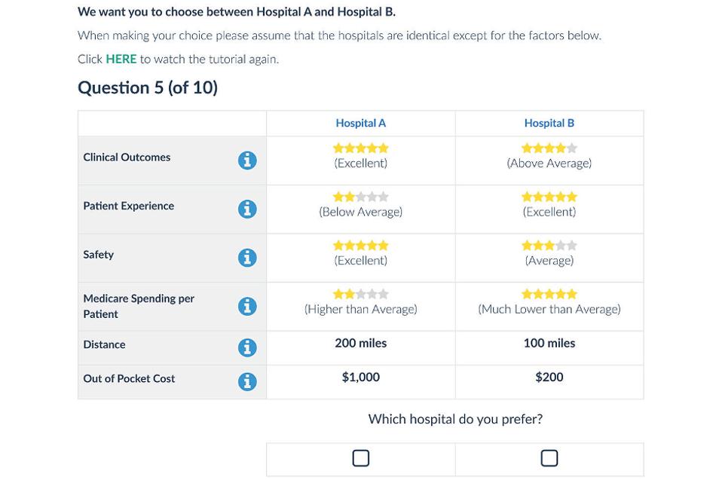Screen dimensions: 722x480
Task: Open the Patient Experience info icon
Action: (x=247, y=209)
